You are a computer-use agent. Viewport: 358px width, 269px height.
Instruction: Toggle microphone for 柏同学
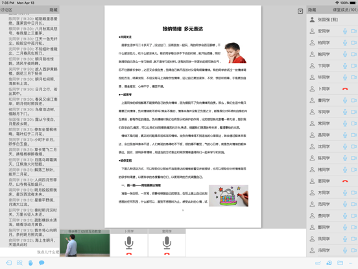click(345, 42)
